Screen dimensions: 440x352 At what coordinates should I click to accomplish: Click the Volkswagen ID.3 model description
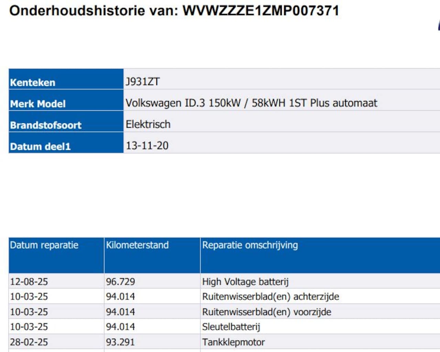[x=251, y=103]
